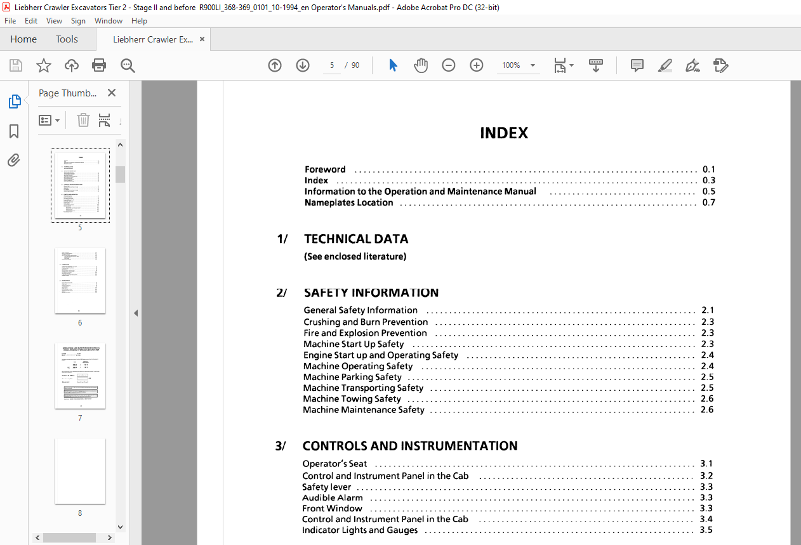Close the Page Thumbnails panel
Viewport: 801px width, 545px height.
[x=112, y=93]
